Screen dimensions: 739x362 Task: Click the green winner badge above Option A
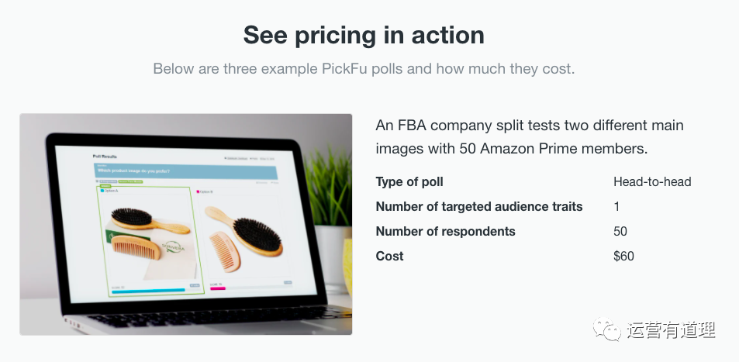tap(104, 186)
